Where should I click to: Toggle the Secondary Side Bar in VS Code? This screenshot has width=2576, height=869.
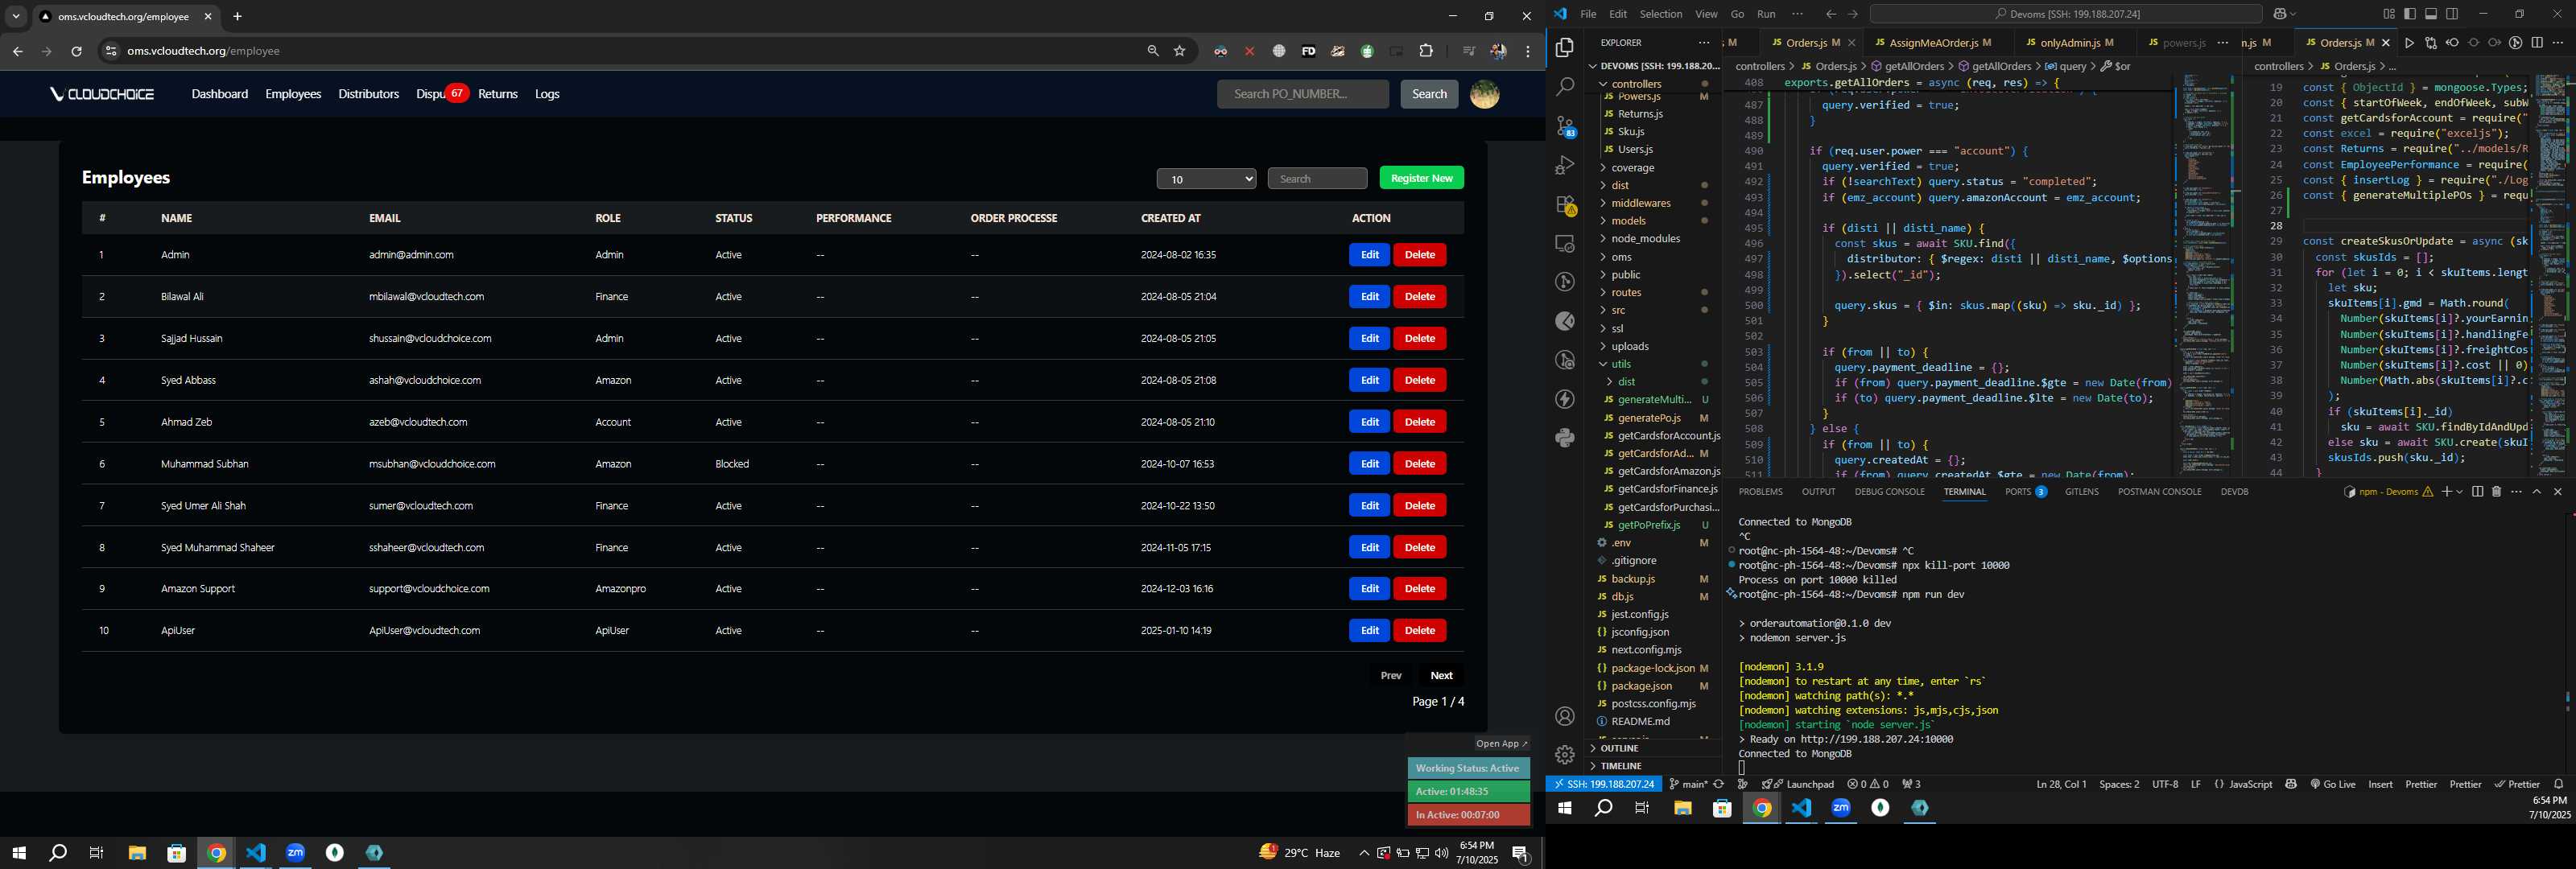coord(2452,14)
